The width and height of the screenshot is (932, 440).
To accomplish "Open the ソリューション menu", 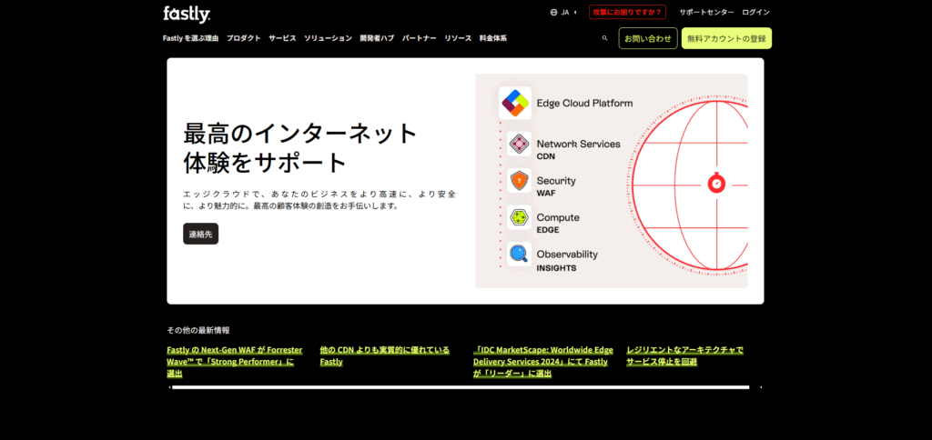I will pos(328,38).
